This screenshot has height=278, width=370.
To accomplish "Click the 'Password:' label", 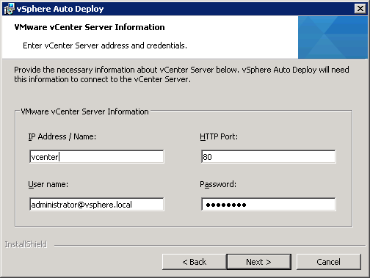I will [218, 184].
